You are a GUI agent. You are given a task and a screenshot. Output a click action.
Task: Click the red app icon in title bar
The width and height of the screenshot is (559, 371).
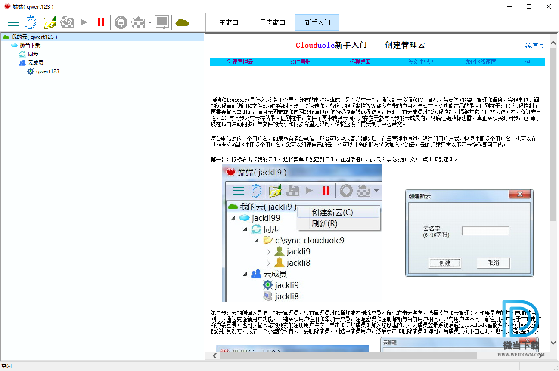pyautogui.click(x=7, y=6)
